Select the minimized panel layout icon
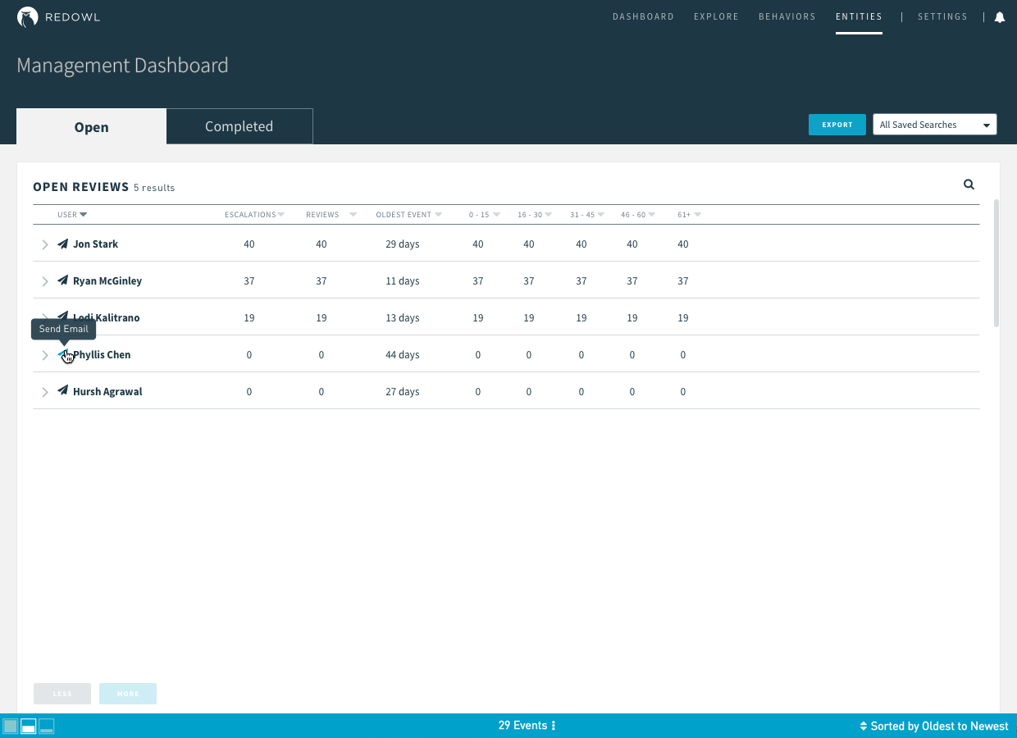Screen dimensions: 1017x738 (x=46, y=726)
